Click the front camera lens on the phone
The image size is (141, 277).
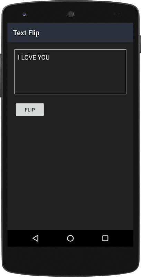coord(24,14)
